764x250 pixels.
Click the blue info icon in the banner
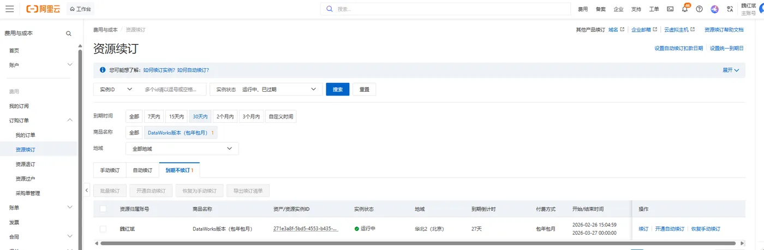[x=103, y=70]
